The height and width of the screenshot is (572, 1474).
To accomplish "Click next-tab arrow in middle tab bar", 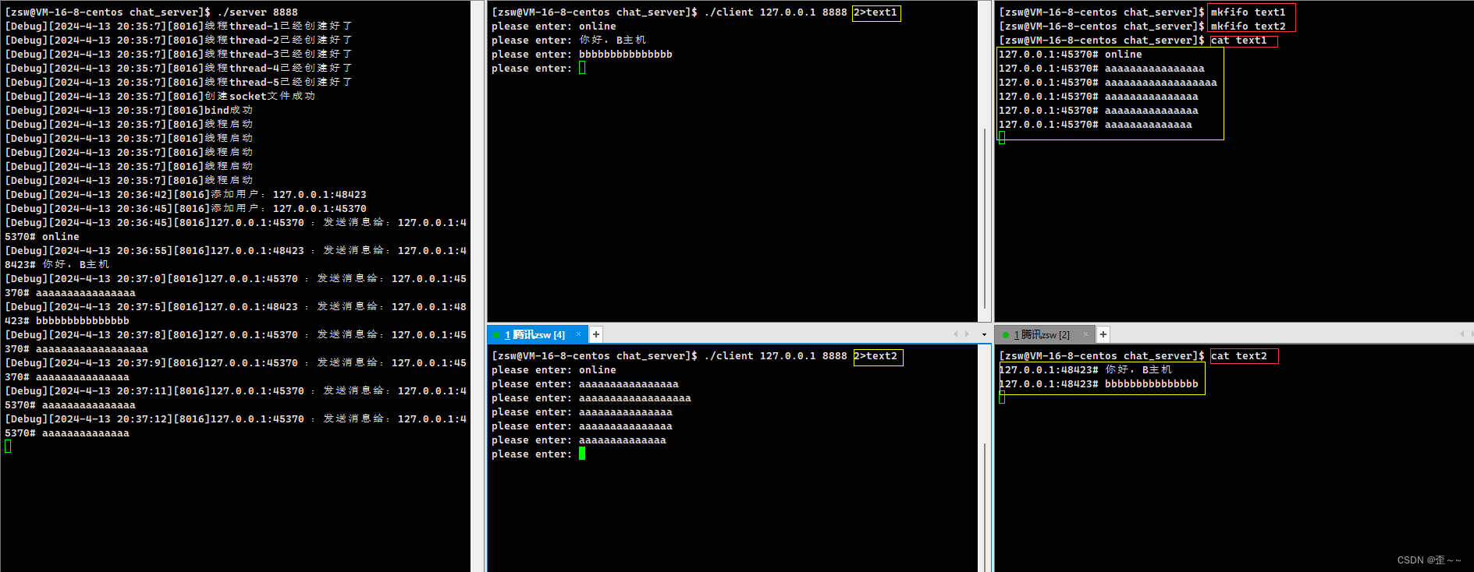I will [x=968, y=334].
